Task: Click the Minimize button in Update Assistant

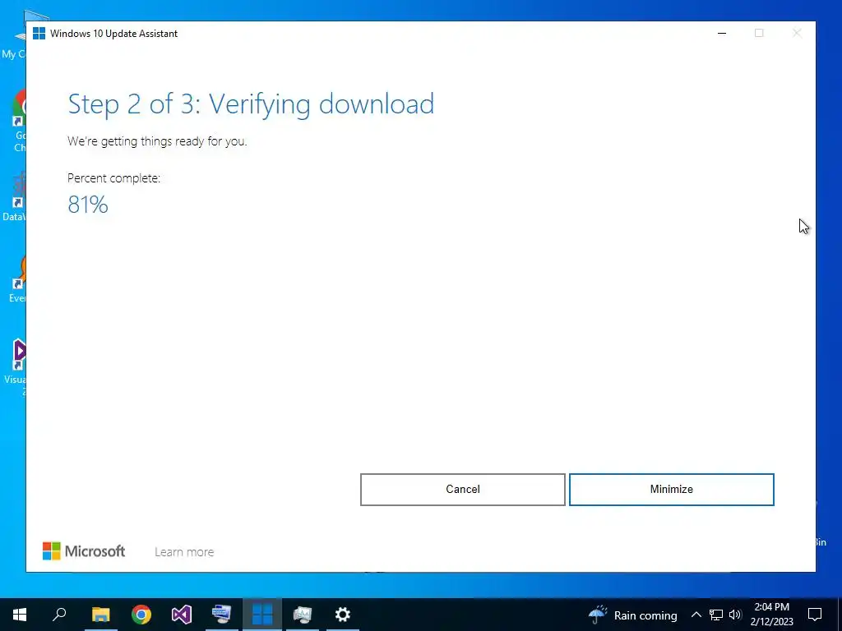Action: (x=671, y=490)
